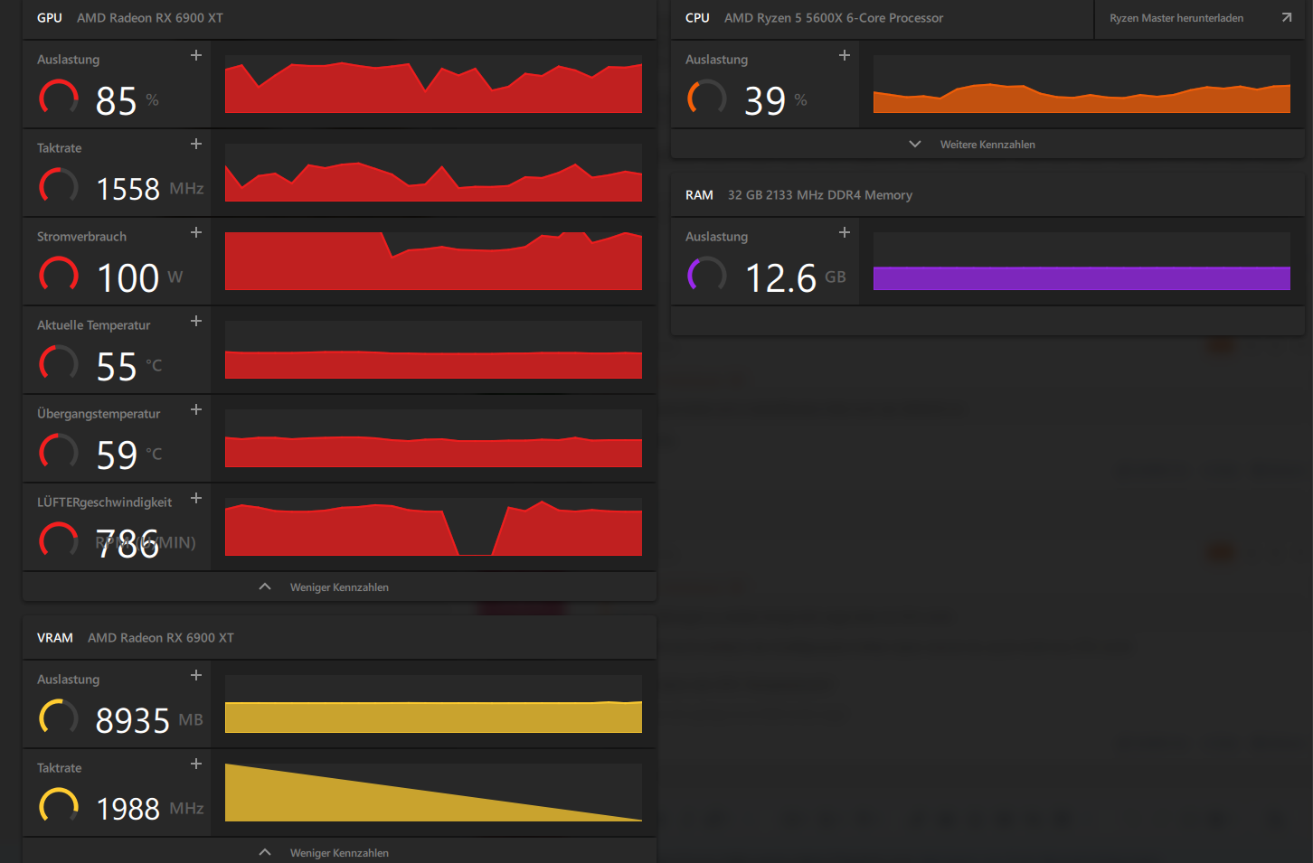Click the yellow VRAM Auslastung gauge
The width and height of the screenshot is (1313, 863).
(x=59, y=718)
